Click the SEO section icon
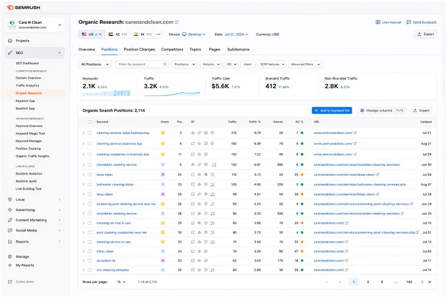Screen dimensions: 446x297 tap(10, 53)
